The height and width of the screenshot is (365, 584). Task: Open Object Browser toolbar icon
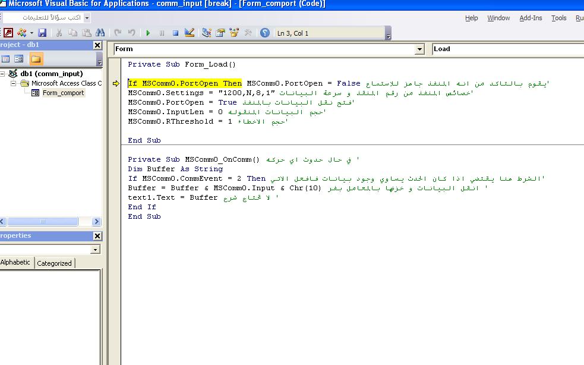(x=234, y=33)
